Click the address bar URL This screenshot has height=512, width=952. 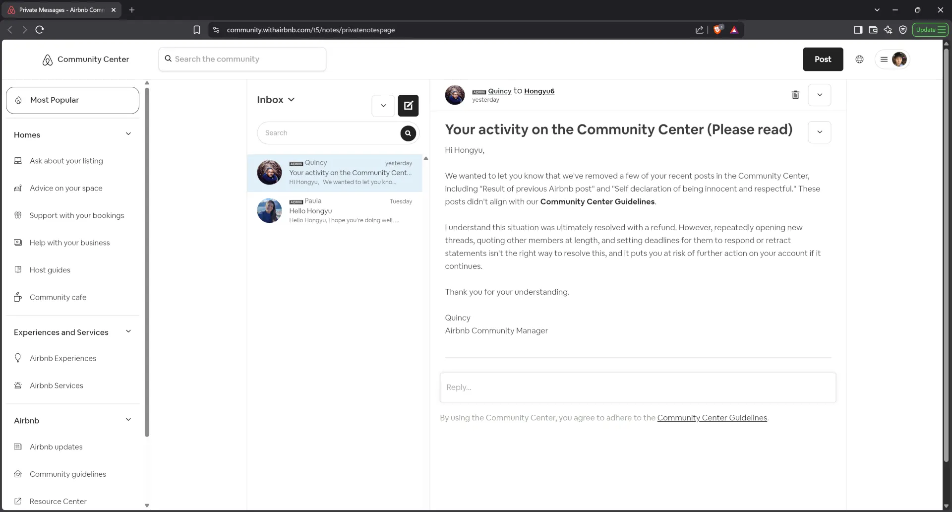click(x=311, y=30)
